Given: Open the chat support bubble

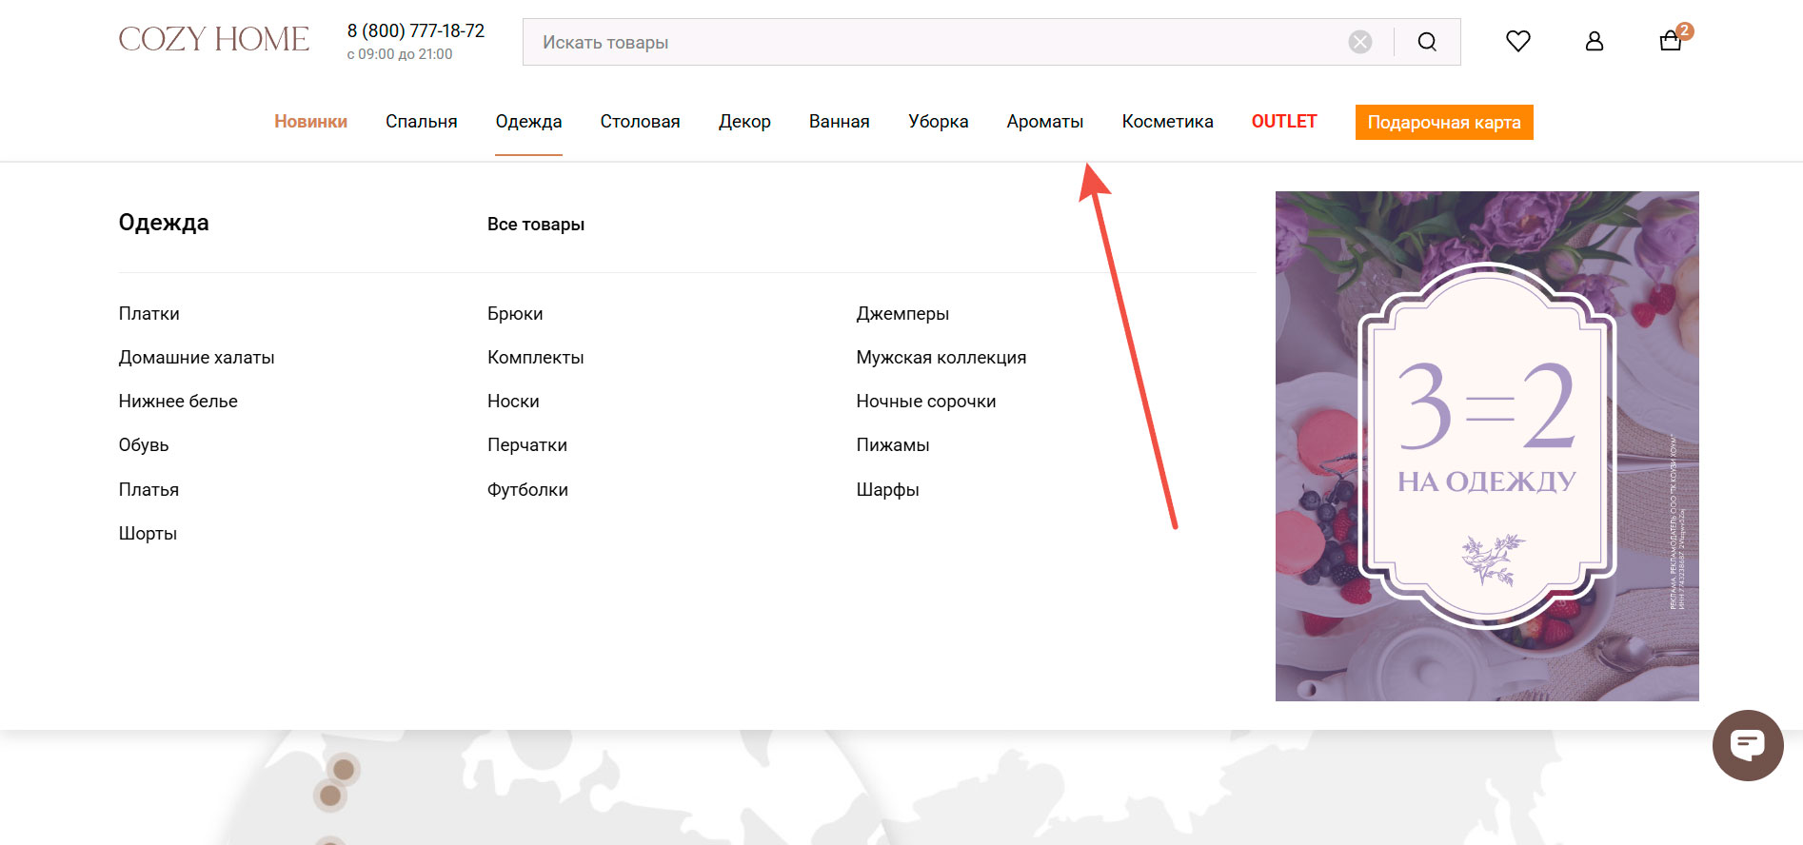Looking at the screenshot, I should pos(1748,745).
